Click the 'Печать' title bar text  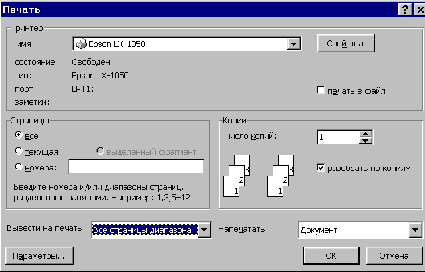21,10
